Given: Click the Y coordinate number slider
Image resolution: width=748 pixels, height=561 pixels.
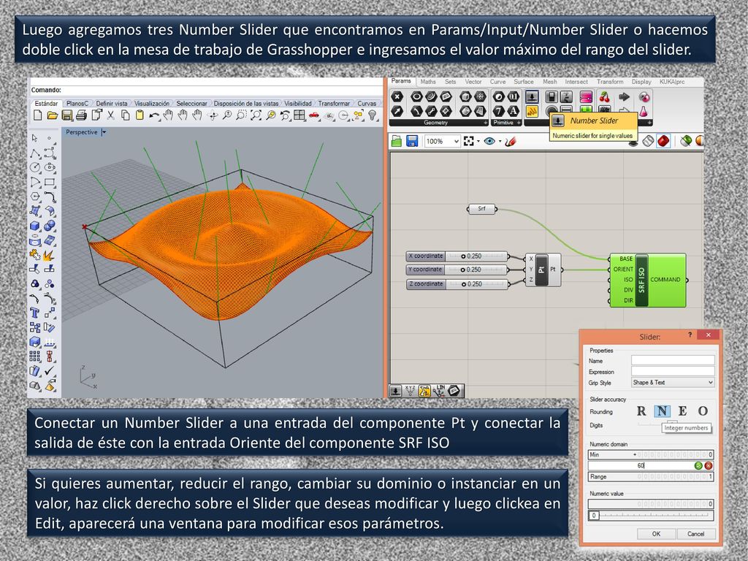Looking at the screenshot, I should pyautogui.click(x=457, y=270).
